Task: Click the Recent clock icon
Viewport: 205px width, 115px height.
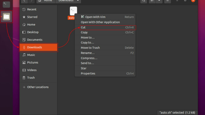Action: pos(24,9)
